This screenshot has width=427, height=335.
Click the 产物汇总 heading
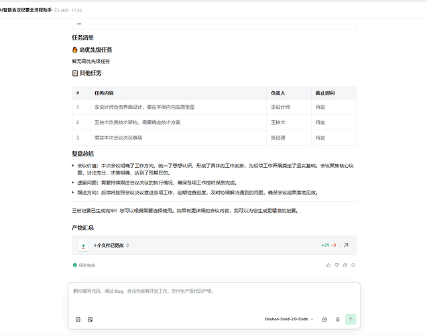(x=83, y=228)
